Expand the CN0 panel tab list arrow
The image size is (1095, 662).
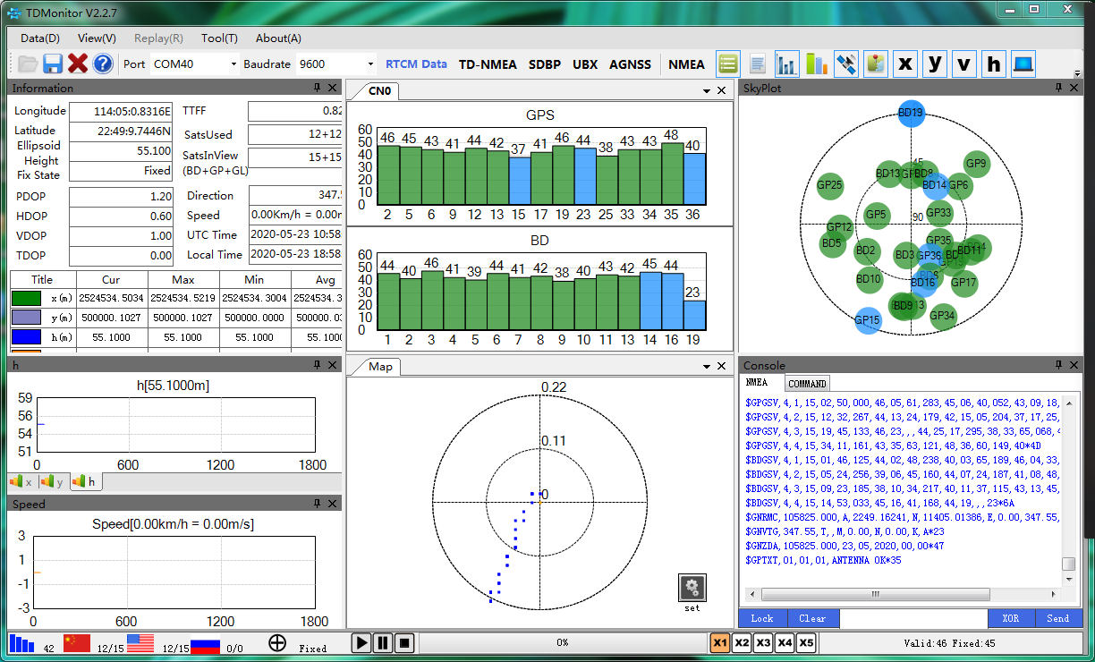707,91
